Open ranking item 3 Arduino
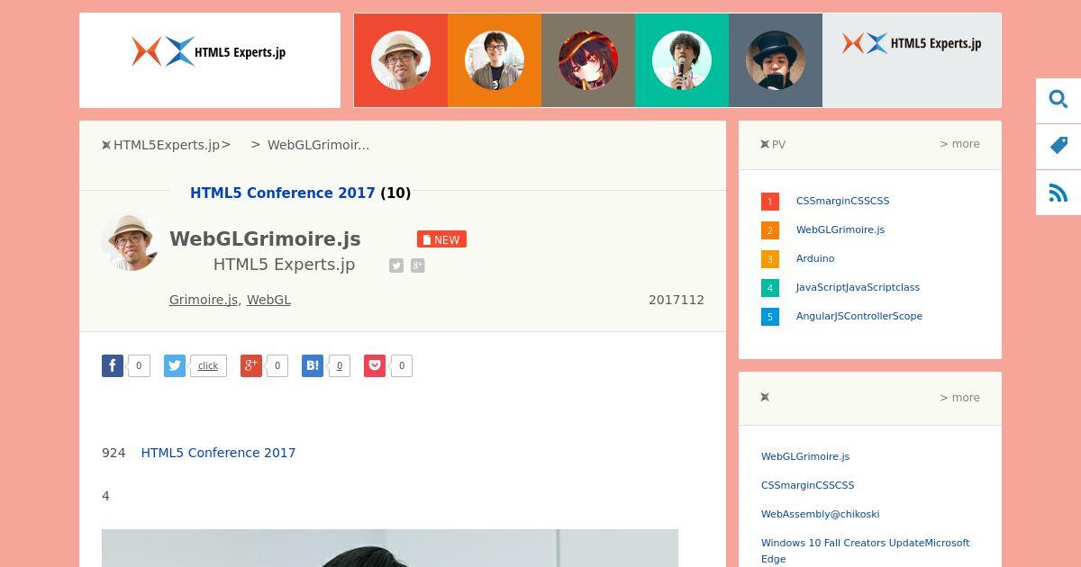Image resolution: width=1081 pixels, height=567 pixels. (x=815, y=258)
